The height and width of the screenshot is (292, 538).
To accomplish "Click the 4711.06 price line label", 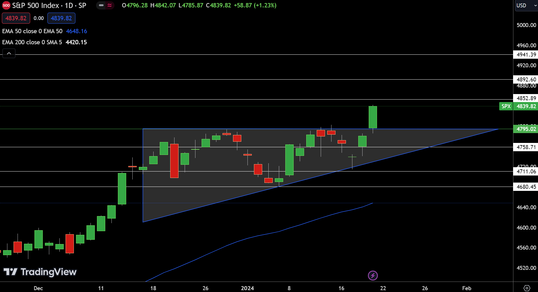I will (526, 172).
